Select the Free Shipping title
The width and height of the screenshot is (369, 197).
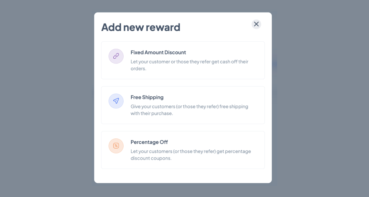[x=147, y=97]
